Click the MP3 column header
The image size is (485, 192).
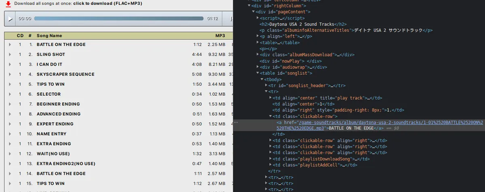220,36
